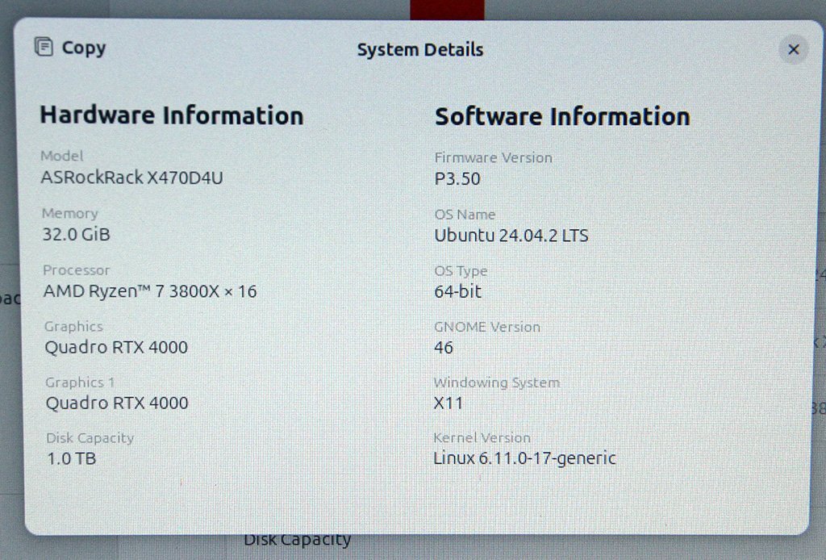Screen dimensions: 826x560
Task: Click the Software Information heading
Action: coord(562,116)
